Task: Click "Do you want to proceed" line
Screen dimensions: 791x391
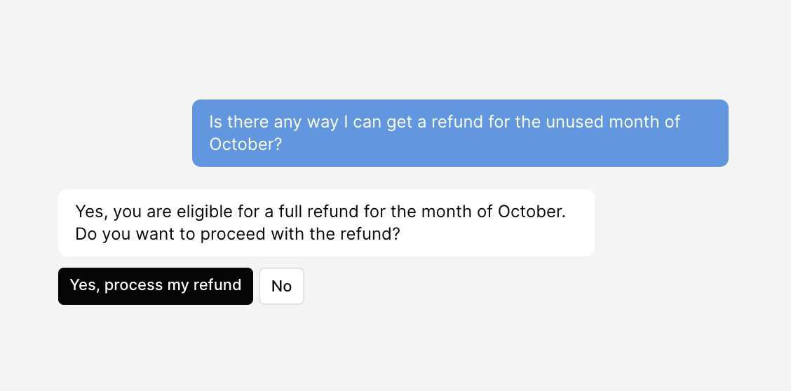Action: (165, 234)
